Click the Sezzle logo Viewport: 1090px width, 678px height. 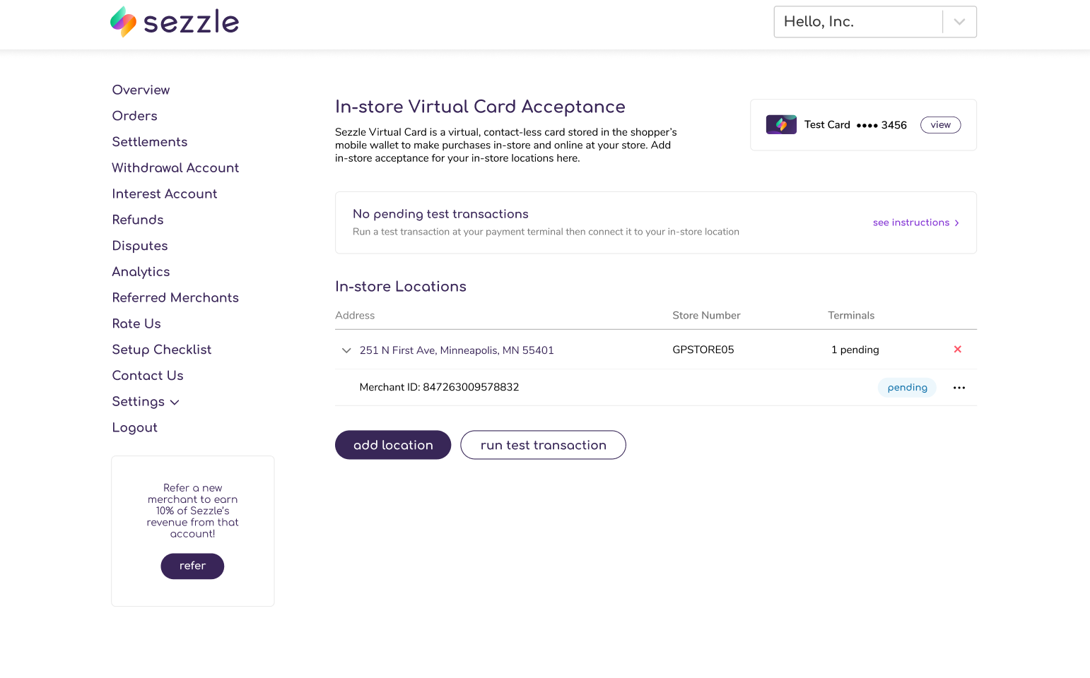pos(175,22)
